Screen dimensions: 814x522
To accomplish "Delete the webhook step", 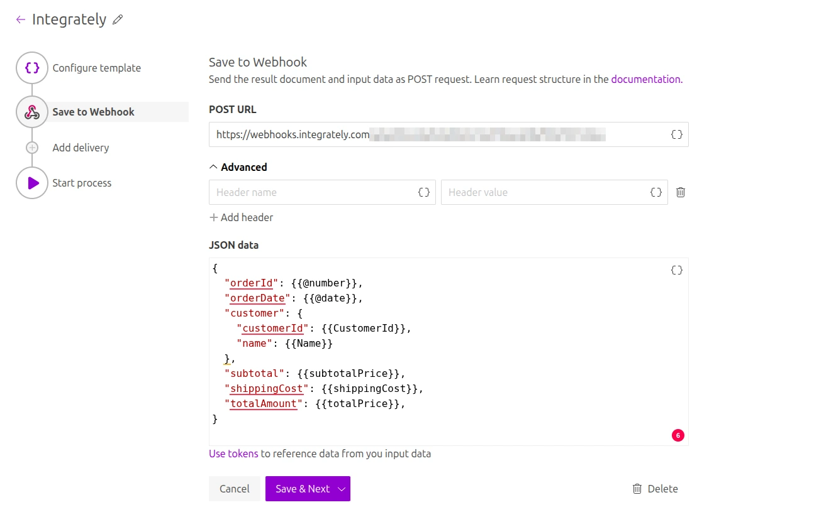I will [655, 489].
